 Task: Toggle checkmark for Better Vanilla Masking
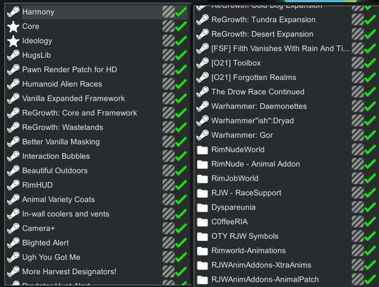[181, 142]
